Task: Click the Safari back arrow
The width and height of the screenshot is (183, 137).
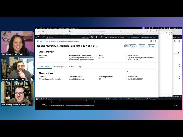Action: [x=48, y=31]
